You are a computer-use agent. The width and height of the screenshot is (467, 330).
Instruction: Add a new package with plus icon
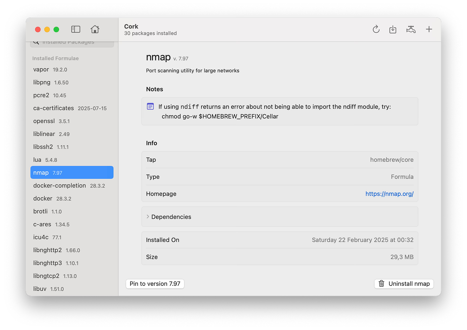pyautogui.click(x=429, y=29)
